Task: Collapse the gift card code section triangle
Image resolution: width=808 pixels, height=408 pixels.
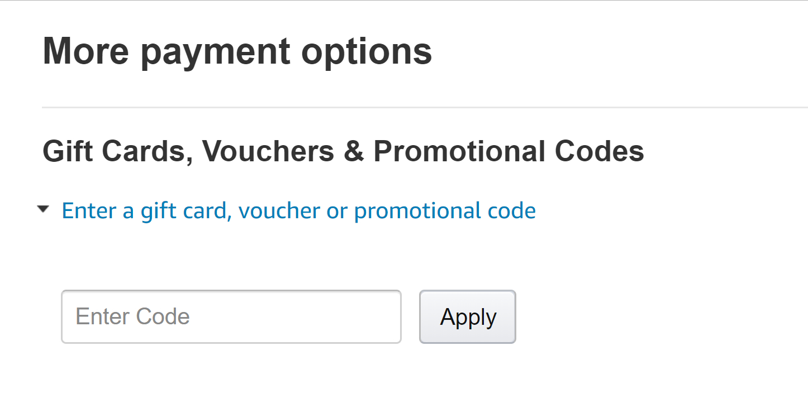Action: 43,209
